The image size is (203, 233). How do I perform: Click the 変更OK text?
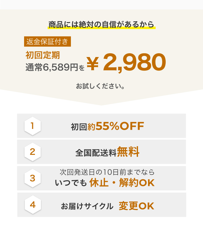[136, 206]
